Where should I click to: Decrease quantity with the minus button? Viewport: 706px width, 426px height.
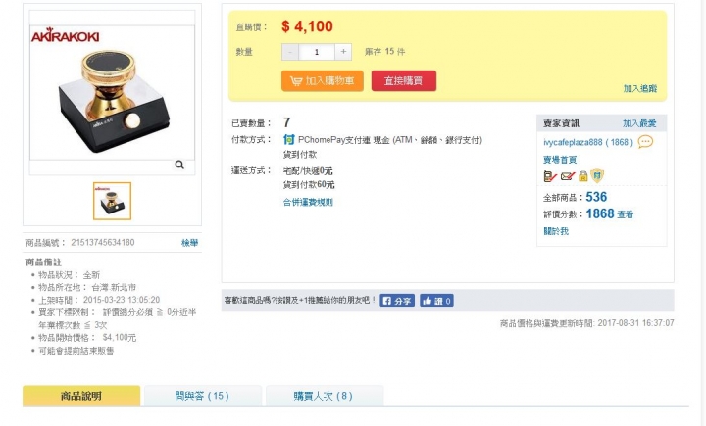(290, 52)
